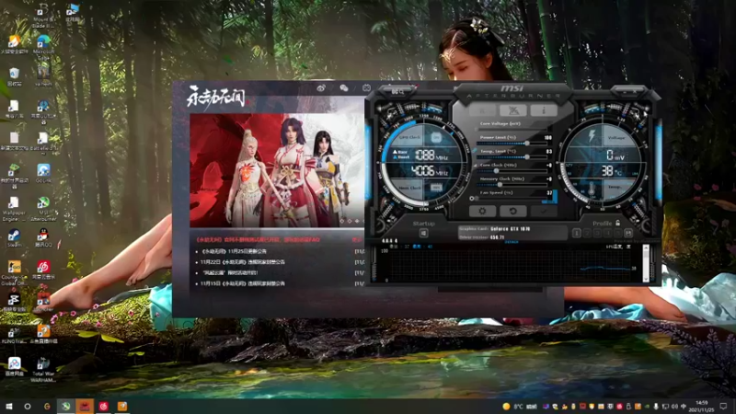Open Afterburner settings gear button

click(x=482, y=212)
